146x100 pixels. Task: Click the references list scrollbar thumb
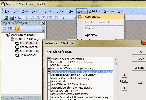click(x=116, y=63)
